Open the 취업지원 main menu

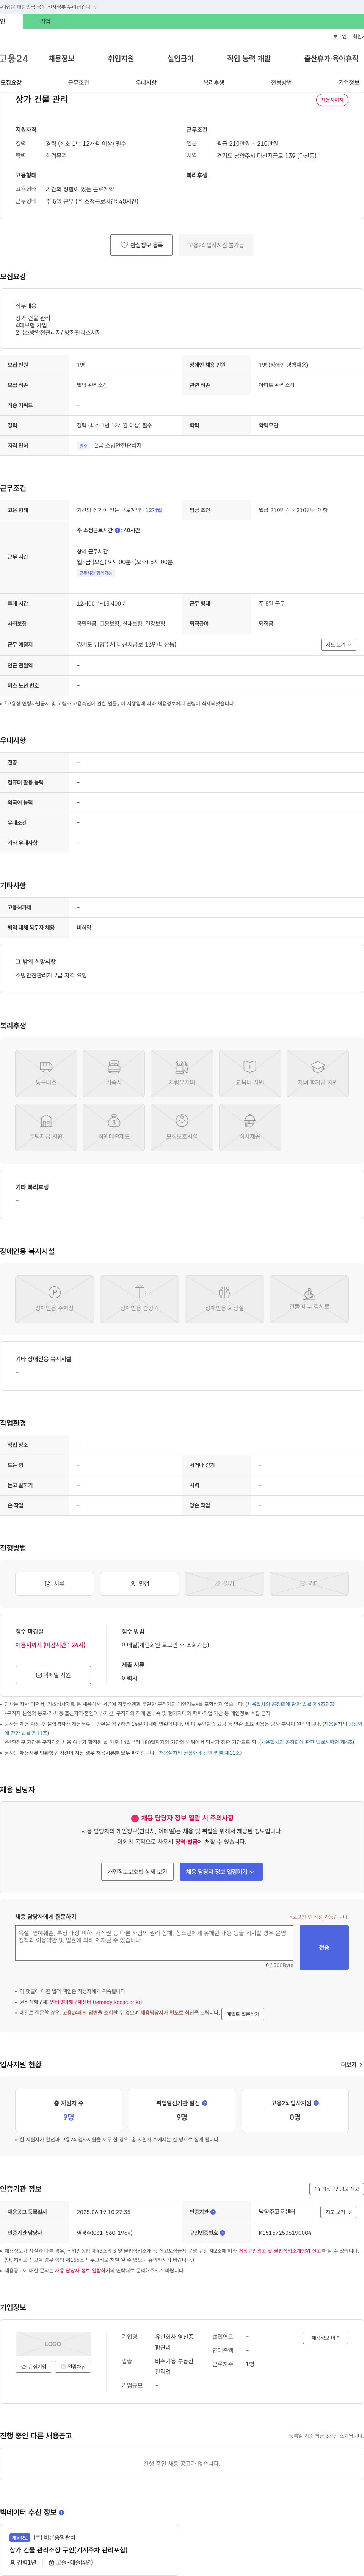tap(121, 59)
